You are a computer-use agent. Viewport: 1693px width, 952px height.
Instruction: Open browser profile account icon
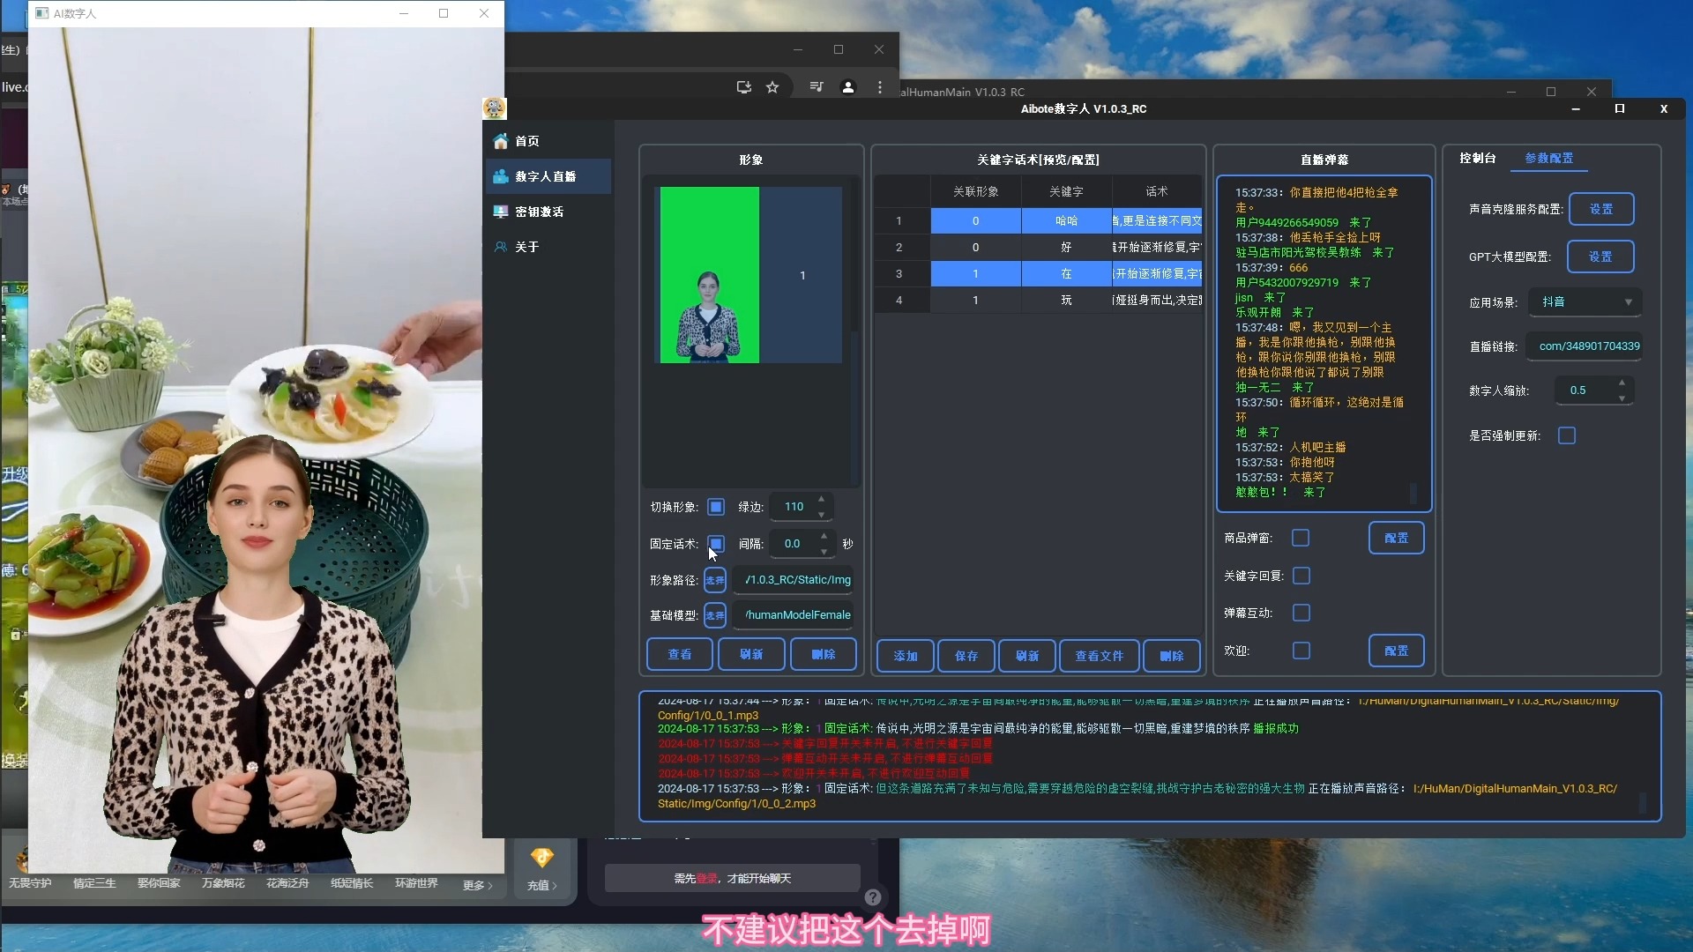pyautogui.click(x=847, y=87)
